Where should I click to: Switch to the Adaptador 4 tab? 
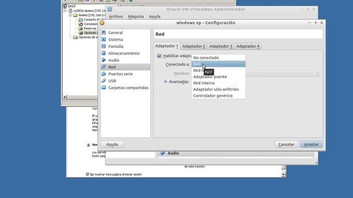click(248, 46)
